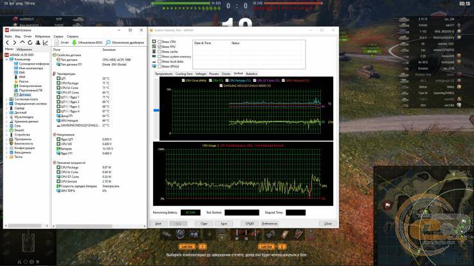Screen dimensions: 474x266
Task: Expand the Хранение данных tree node
Action: point(6,121)
